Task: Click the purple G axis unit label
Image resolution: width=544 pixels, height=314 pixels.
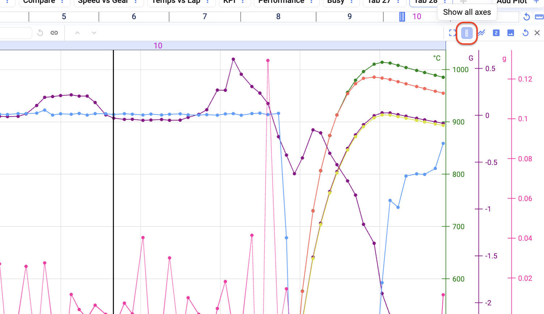Action: coord(471,58)
